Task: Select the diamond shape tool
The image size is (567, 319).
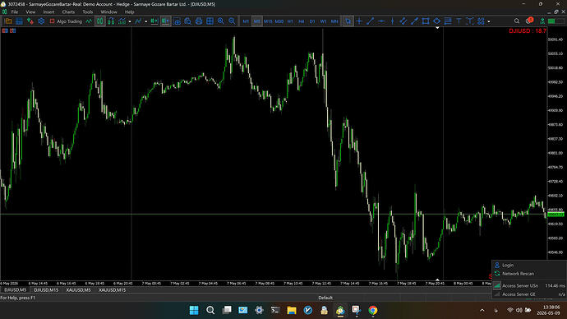Action: [437, 21]
